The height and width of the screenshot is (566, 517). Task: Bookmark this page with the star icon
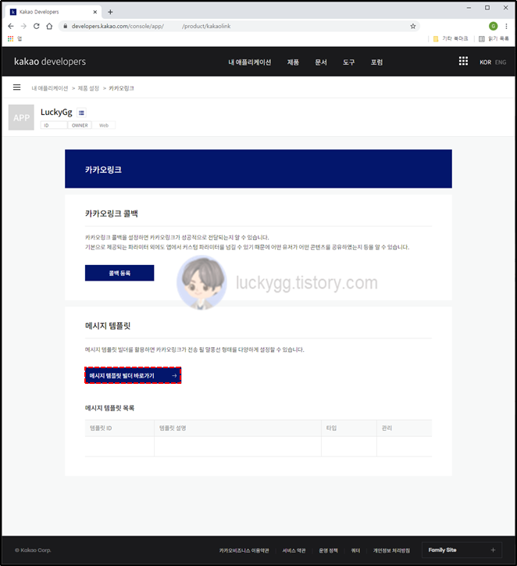413,26
